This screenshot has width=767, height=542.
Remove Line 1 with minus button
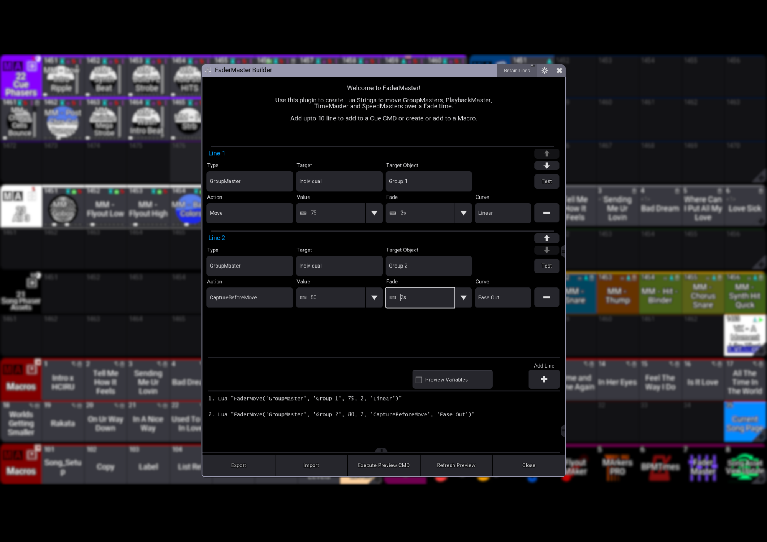[x=546, y=213]
